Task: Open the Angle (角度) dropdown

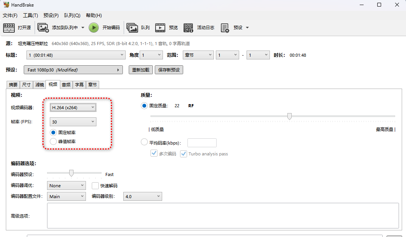Action: click(x=151, y=55)
